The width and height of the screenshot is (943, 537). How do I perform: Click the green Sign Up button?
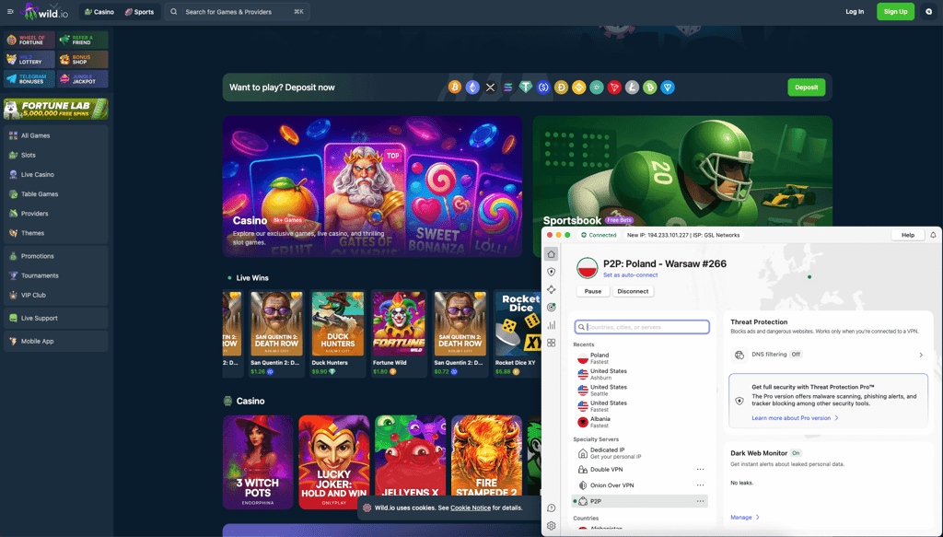pyautogui.click(x=895, y=11)
